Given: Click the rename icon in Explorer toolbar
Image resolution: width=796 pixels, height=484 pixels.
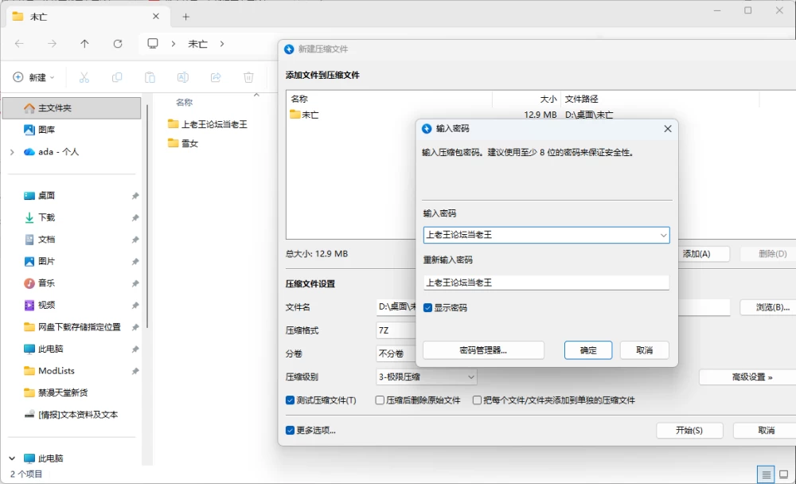Looking at the screenshot, I should pyautogui.click(x=183, y=77).
